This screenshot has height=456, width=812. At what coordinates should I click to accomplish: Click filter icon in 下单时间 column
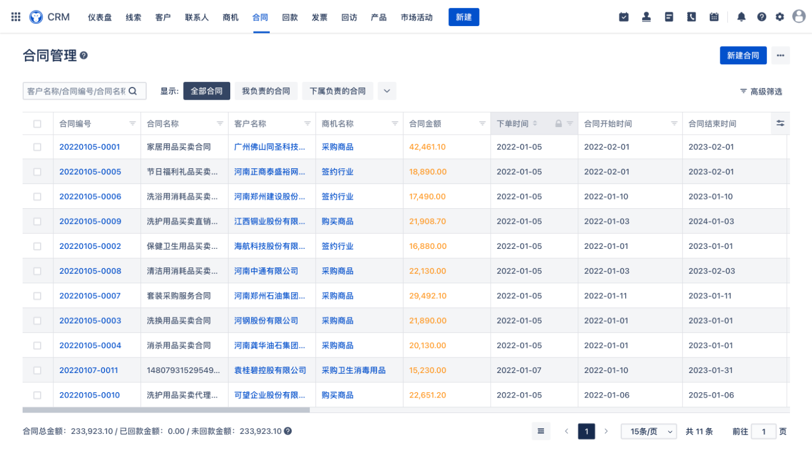(x=570, y=124)
